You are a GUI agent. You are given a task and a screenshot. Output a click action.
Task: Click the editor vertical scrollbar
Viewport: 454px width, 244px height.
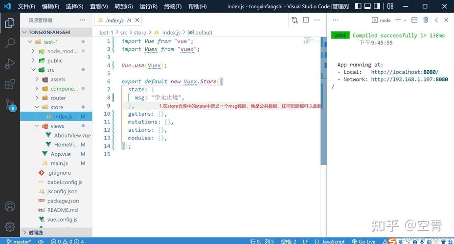point(323,101)
